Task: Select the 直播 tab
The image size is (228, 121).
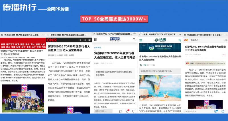Action: coord(13,47)
